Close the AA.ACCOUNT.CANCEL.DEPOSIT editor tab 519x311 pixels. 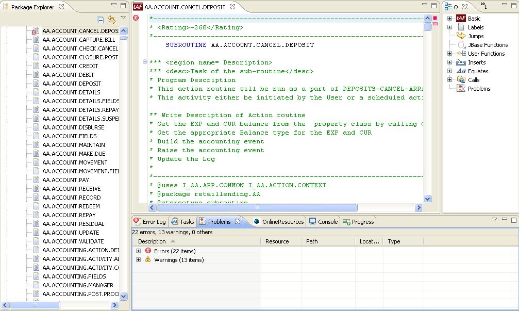coord(232,7)
